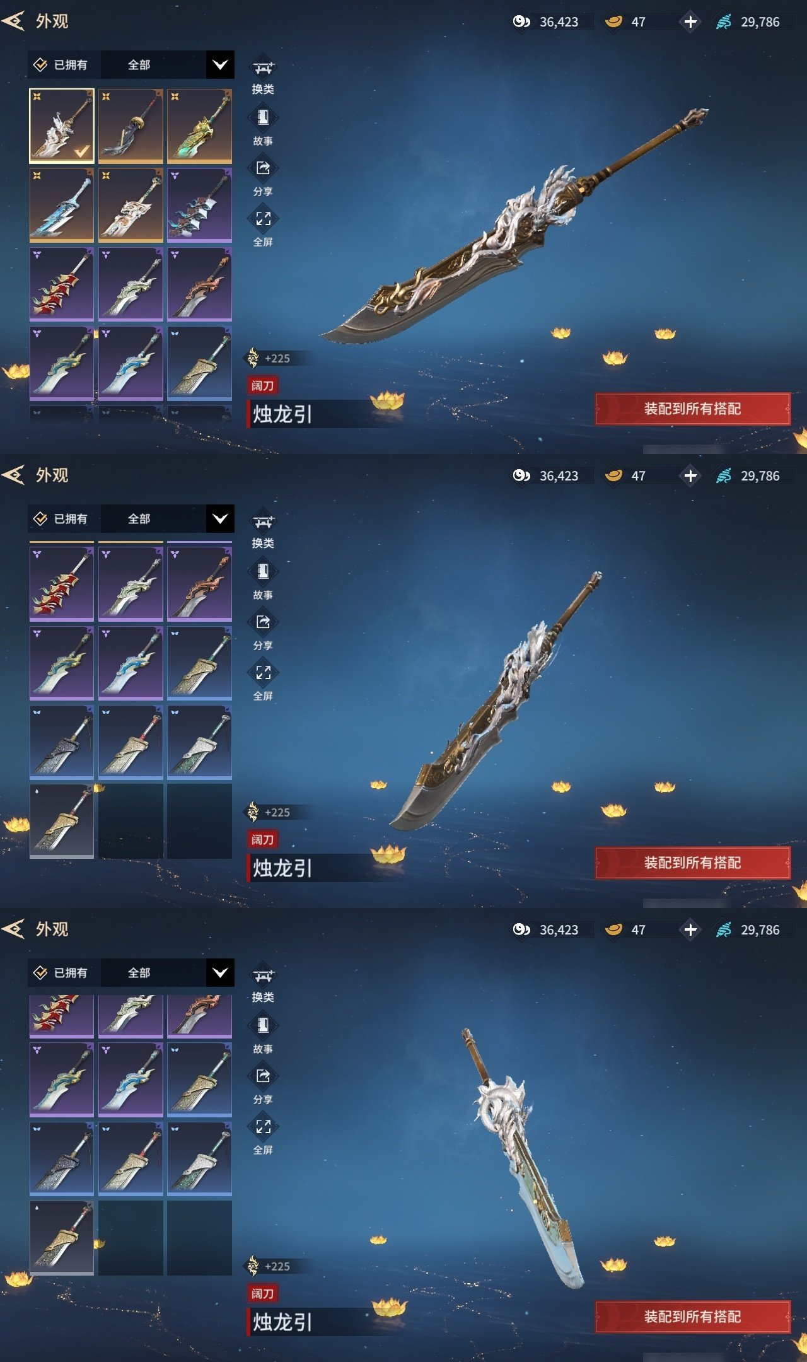This screenshot has width=807, height=1362.
Task: Select the green-gold blade thumbnail on gold background
Action: (x=199, y=125)
